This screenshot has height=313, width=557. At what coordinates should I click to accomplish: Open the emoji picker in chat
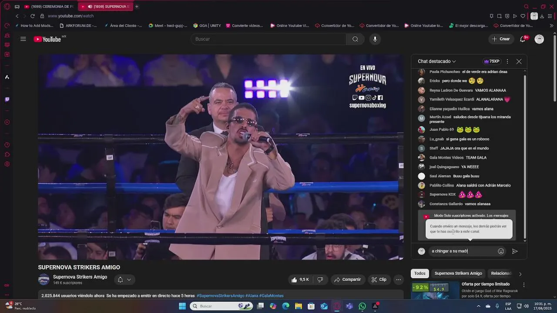point(501,251)
